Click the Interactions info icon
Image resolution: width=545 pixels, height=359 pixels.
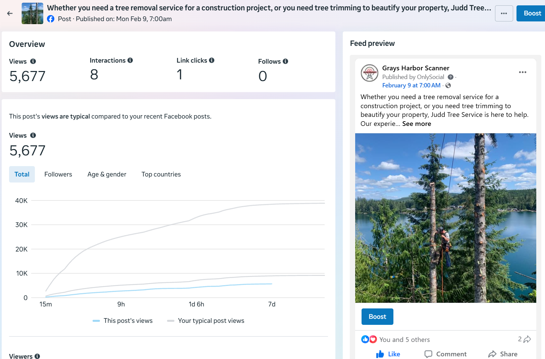click(130, 60)
